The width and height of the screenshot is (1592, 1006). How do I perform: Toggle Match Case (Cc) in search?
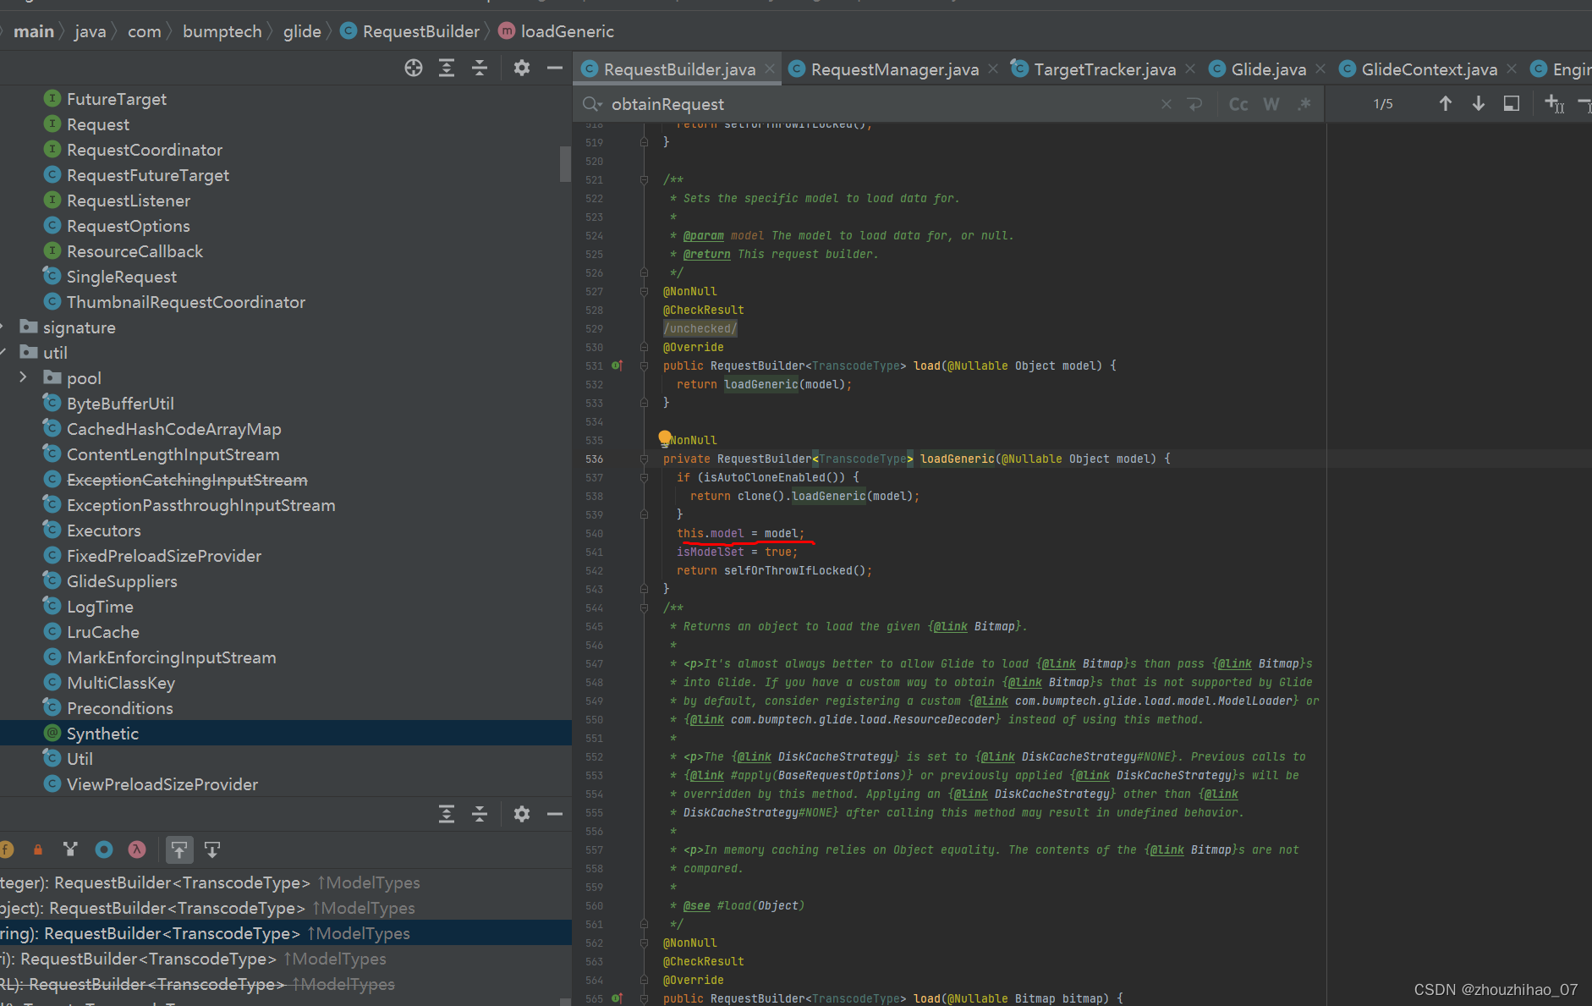click(x=1238, y=104)
